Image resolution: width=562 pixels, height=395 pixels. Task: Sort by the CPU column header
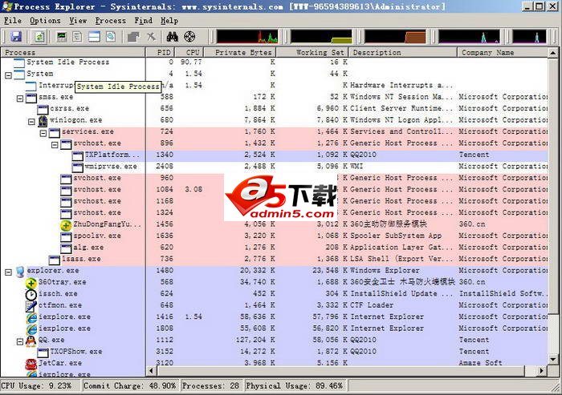pos(189,53)
